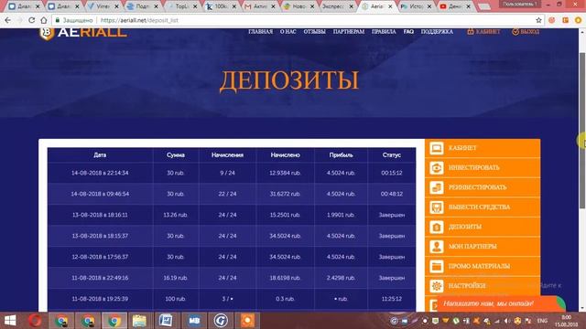Reload the page with the refresh icon
The height and width of the screenshot is (329, 586).
pyautogui.click(x=32, y=20)
